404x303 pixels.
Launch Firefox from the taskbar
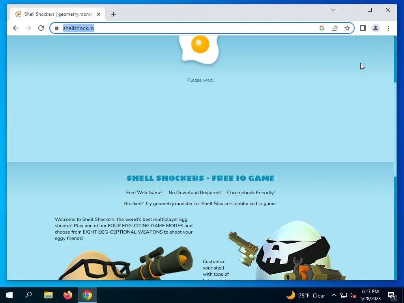(x=68, y=295)
